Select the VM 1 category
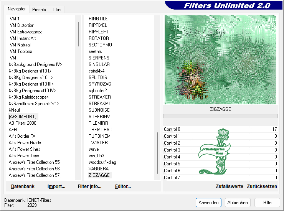The width and height of the screenshot is (284, 211). 15,19
